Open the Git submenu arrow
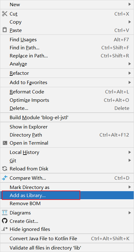Screen dimensions: 134x252 point(130,160)
